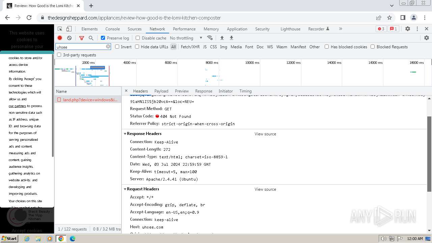Close the request details pane
This screenshot has width=432, height=243.
coord(126,91)
